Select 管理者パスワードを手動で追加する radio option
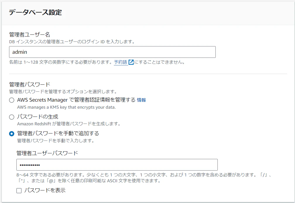Viewport: 295px width, 203px height. tap(12, 134)
